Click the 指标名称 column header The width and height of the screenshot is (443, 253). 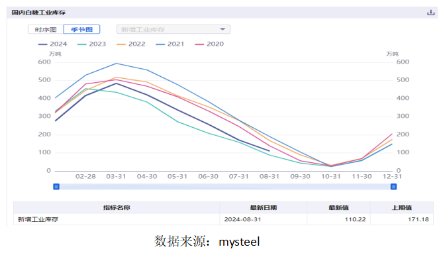(117, 208)
